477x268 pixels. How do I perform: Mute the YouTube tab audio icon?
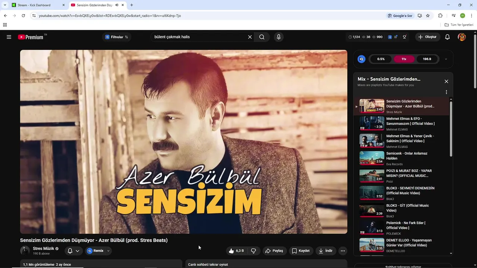(117, 5)
